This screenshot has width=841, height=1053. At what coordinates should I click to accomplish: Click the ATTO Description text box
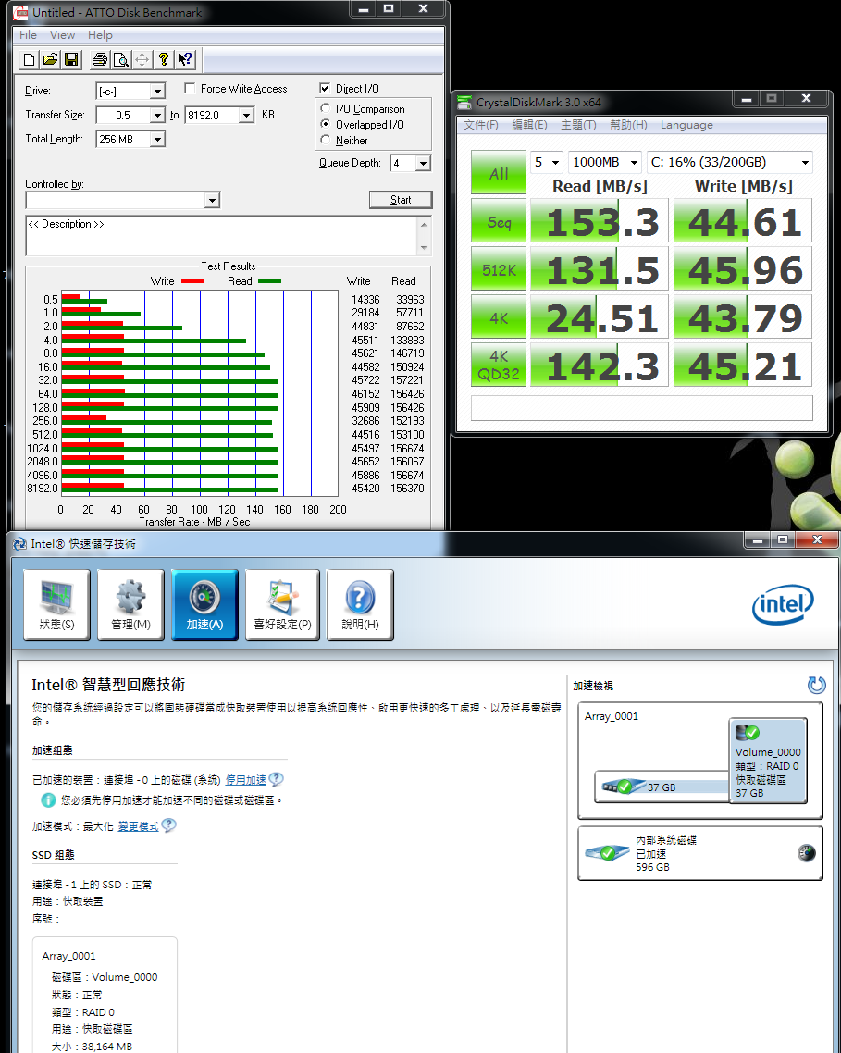point(222,236)
